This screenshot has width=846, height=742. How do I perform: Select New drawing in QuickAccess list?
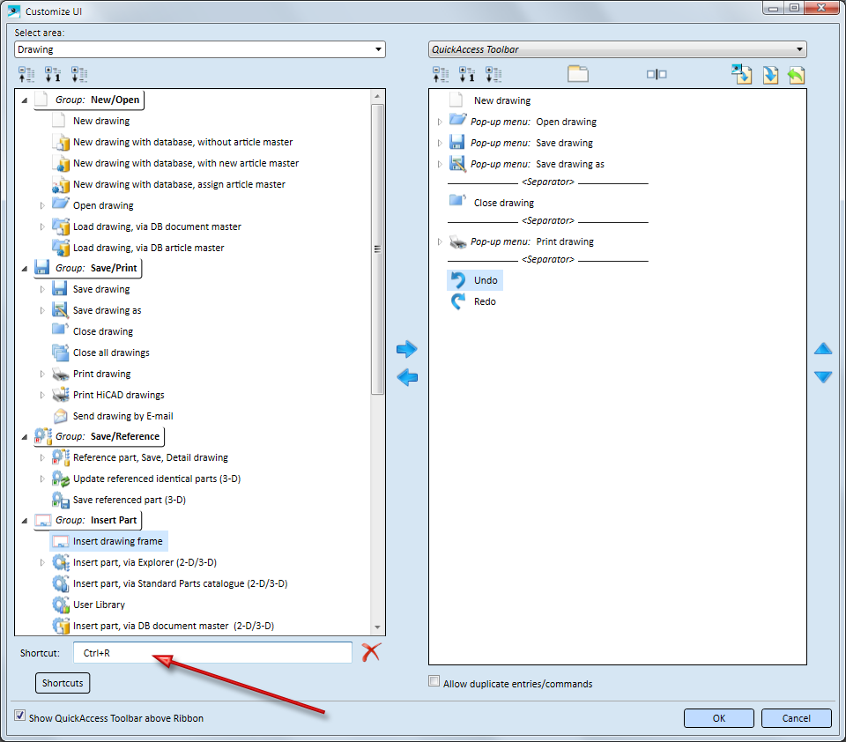click(x=501, y=100)
